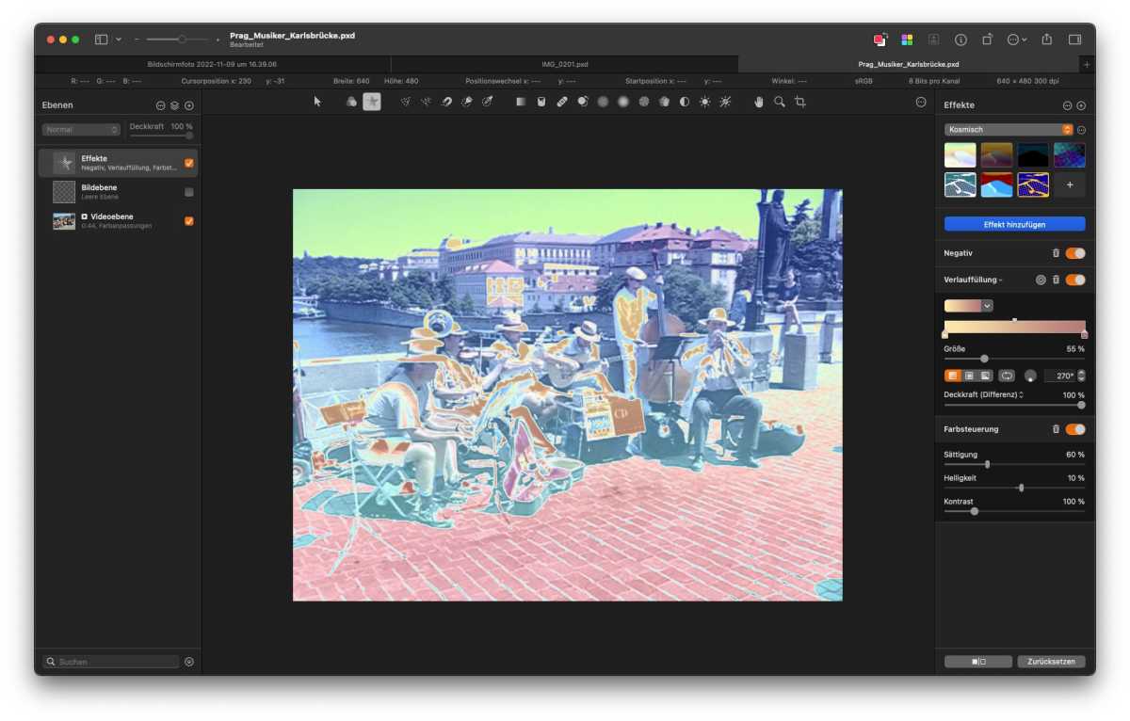This screenshot has height=721, width=1130.
Task: Select the Effects pinwheel tool
Action: pos(372,101)
